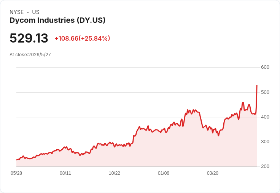This screenshot has width=280, height=193.
Task: Click the 03/20 date axis label
Action: pos(213,173)
